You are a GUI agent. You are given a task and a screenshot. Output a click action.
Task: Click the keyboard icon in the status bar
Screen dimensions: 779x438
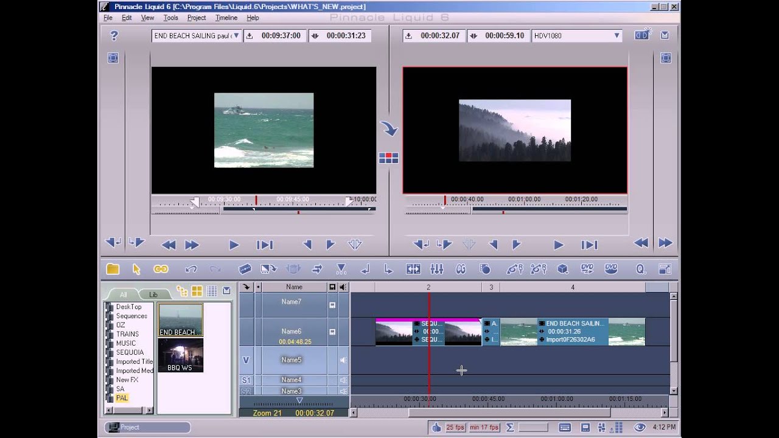click(565, 427)
